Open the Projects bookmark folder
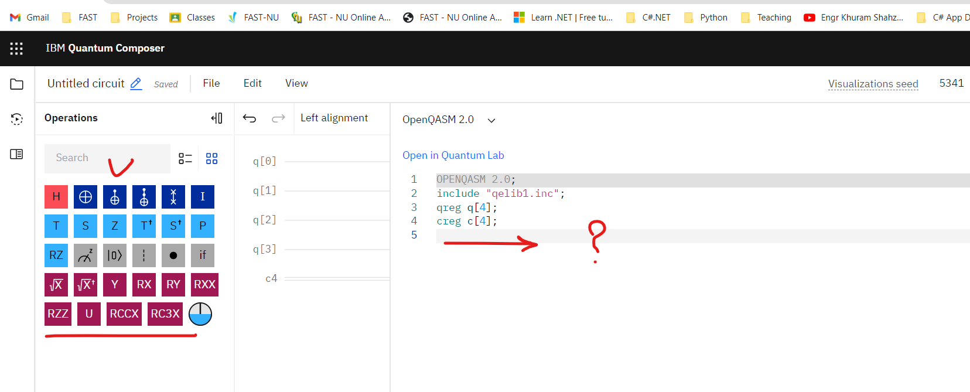This screenshot has height=392, width=970. (x=134, y=18)
